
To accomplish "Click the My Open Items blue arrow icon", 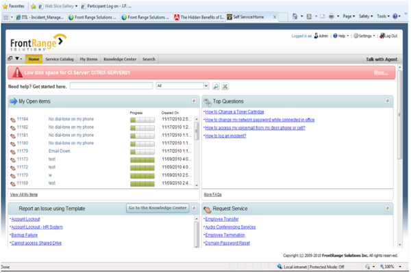I will (14, 101).
